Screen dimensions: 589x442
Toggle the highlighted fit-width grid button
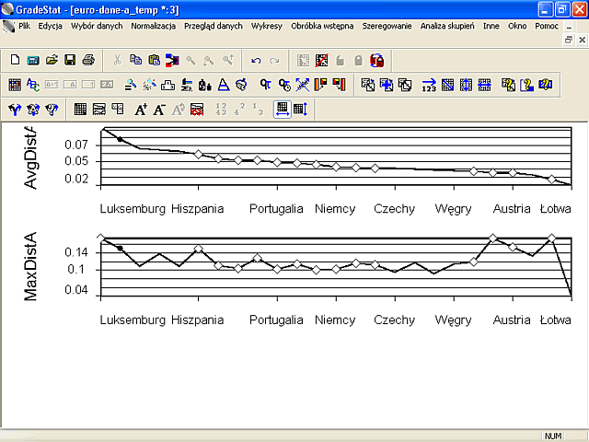[283, 110]
